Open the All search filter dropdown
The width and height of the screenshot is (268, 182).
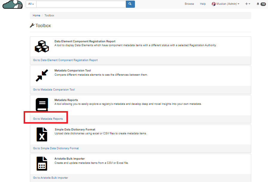[31, 4]
